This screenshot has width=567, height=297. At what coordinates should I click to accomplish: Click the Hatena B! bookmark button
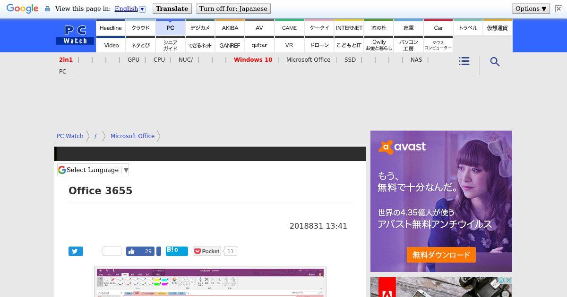[x=177, y=251]
